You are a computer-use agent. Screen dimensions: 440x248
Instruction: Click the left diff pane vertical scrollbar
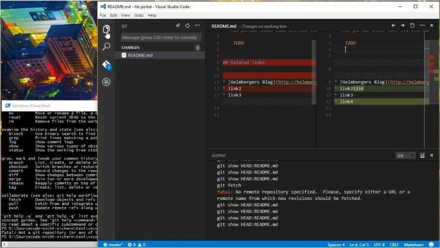pos(314,71)
